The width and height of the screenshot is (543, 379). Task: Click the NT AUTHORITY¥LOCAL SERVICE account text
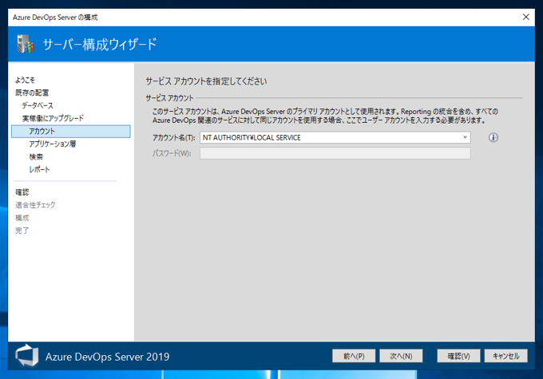click(x=252, y=138)
